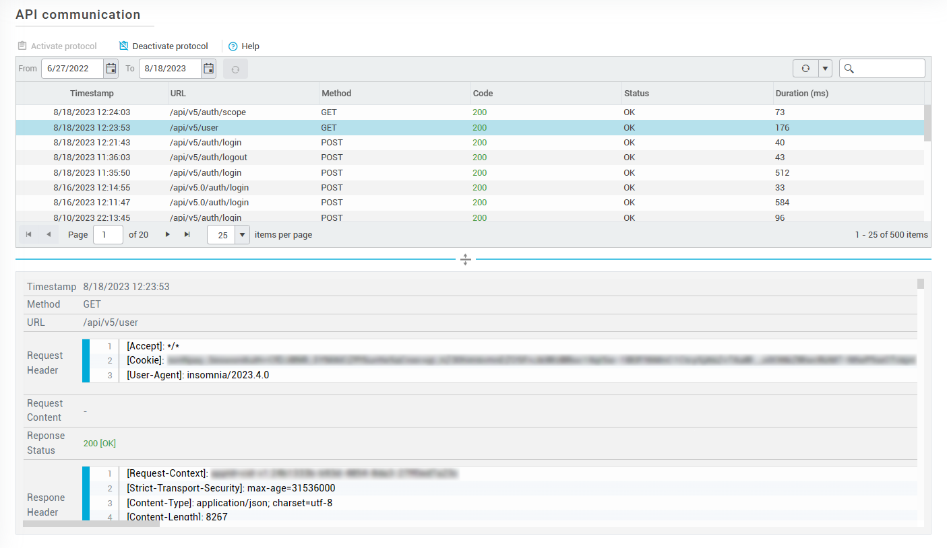Go to the next page of results

point(168,234)
